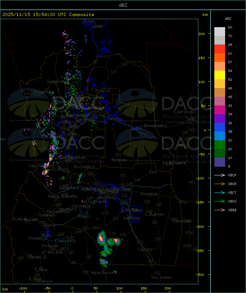Click the Polvaredas place label
This screenshot has height=293, width=246.
tap(44, 92)
